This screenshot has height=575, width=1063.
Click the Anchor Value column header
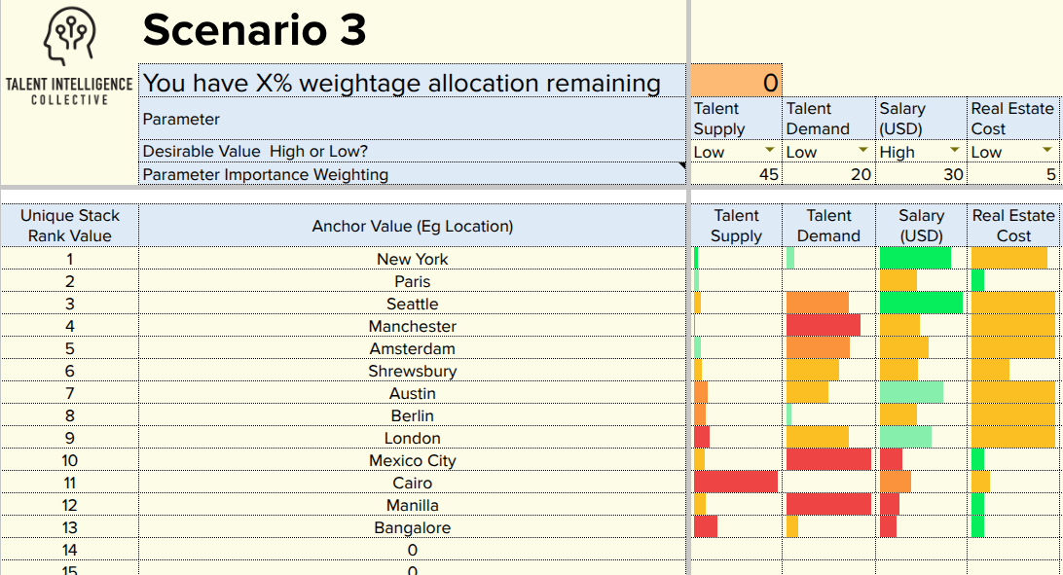pos(412,226)
